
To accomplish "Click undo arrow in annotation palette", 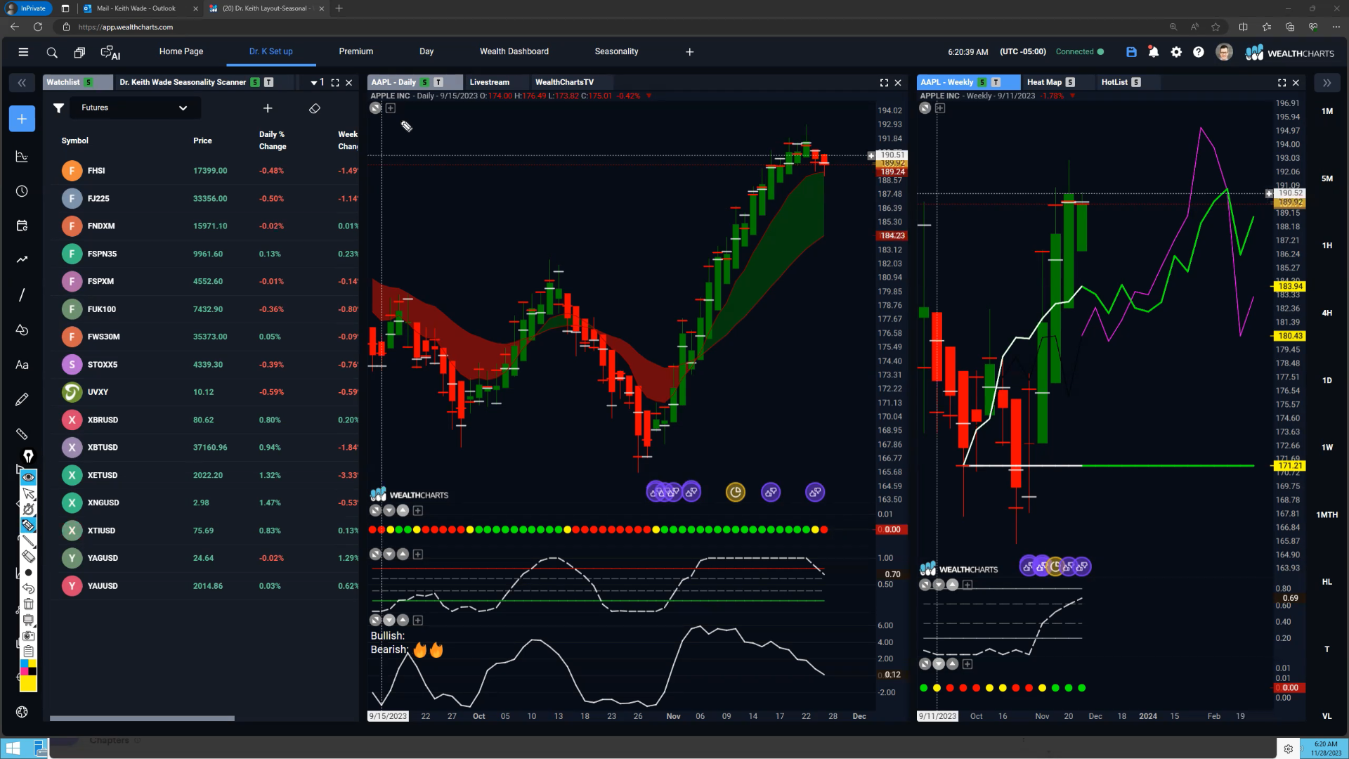I will pyautogui.click(x=28, y=588).
